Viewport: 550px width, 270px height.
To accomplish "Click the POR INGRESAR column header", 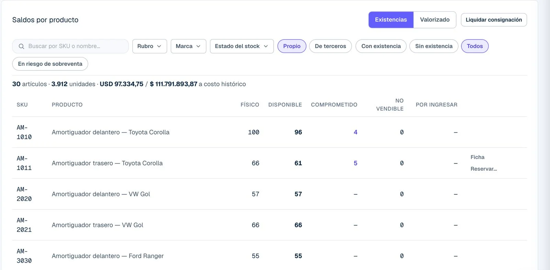I will [437, 105].
